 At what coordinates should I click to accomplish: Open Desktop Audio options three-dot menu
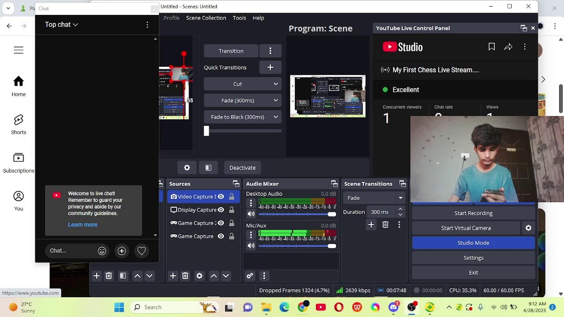pos(251,203)
